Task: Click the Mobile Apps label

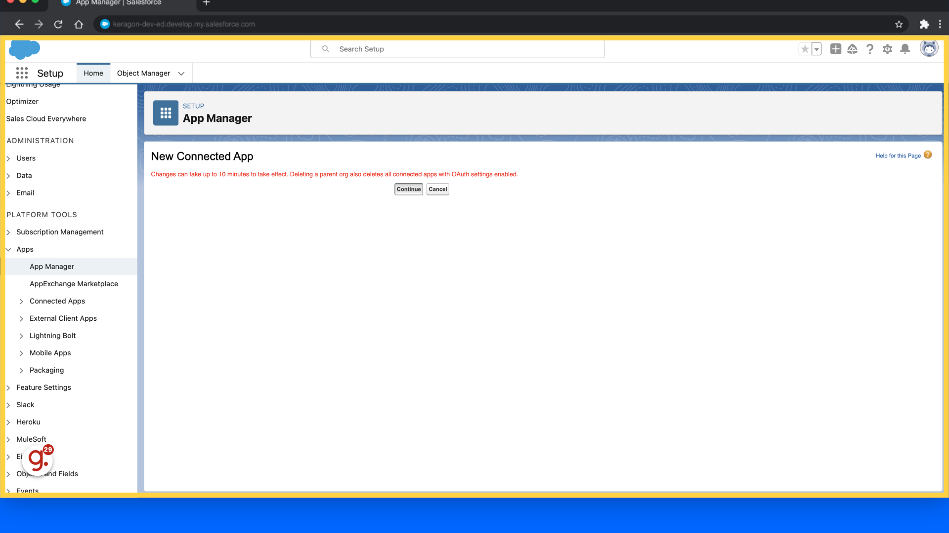Action: tap(50, 353)
